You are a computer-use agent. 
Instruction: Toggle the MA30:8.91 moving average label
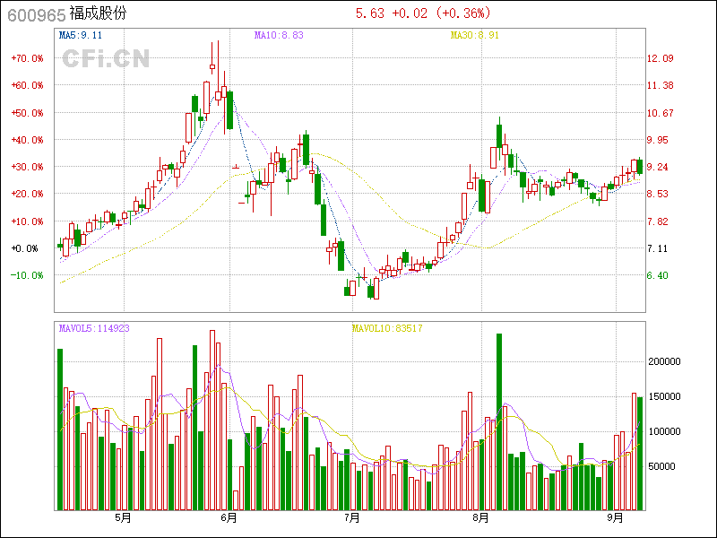tap(474, 35)
